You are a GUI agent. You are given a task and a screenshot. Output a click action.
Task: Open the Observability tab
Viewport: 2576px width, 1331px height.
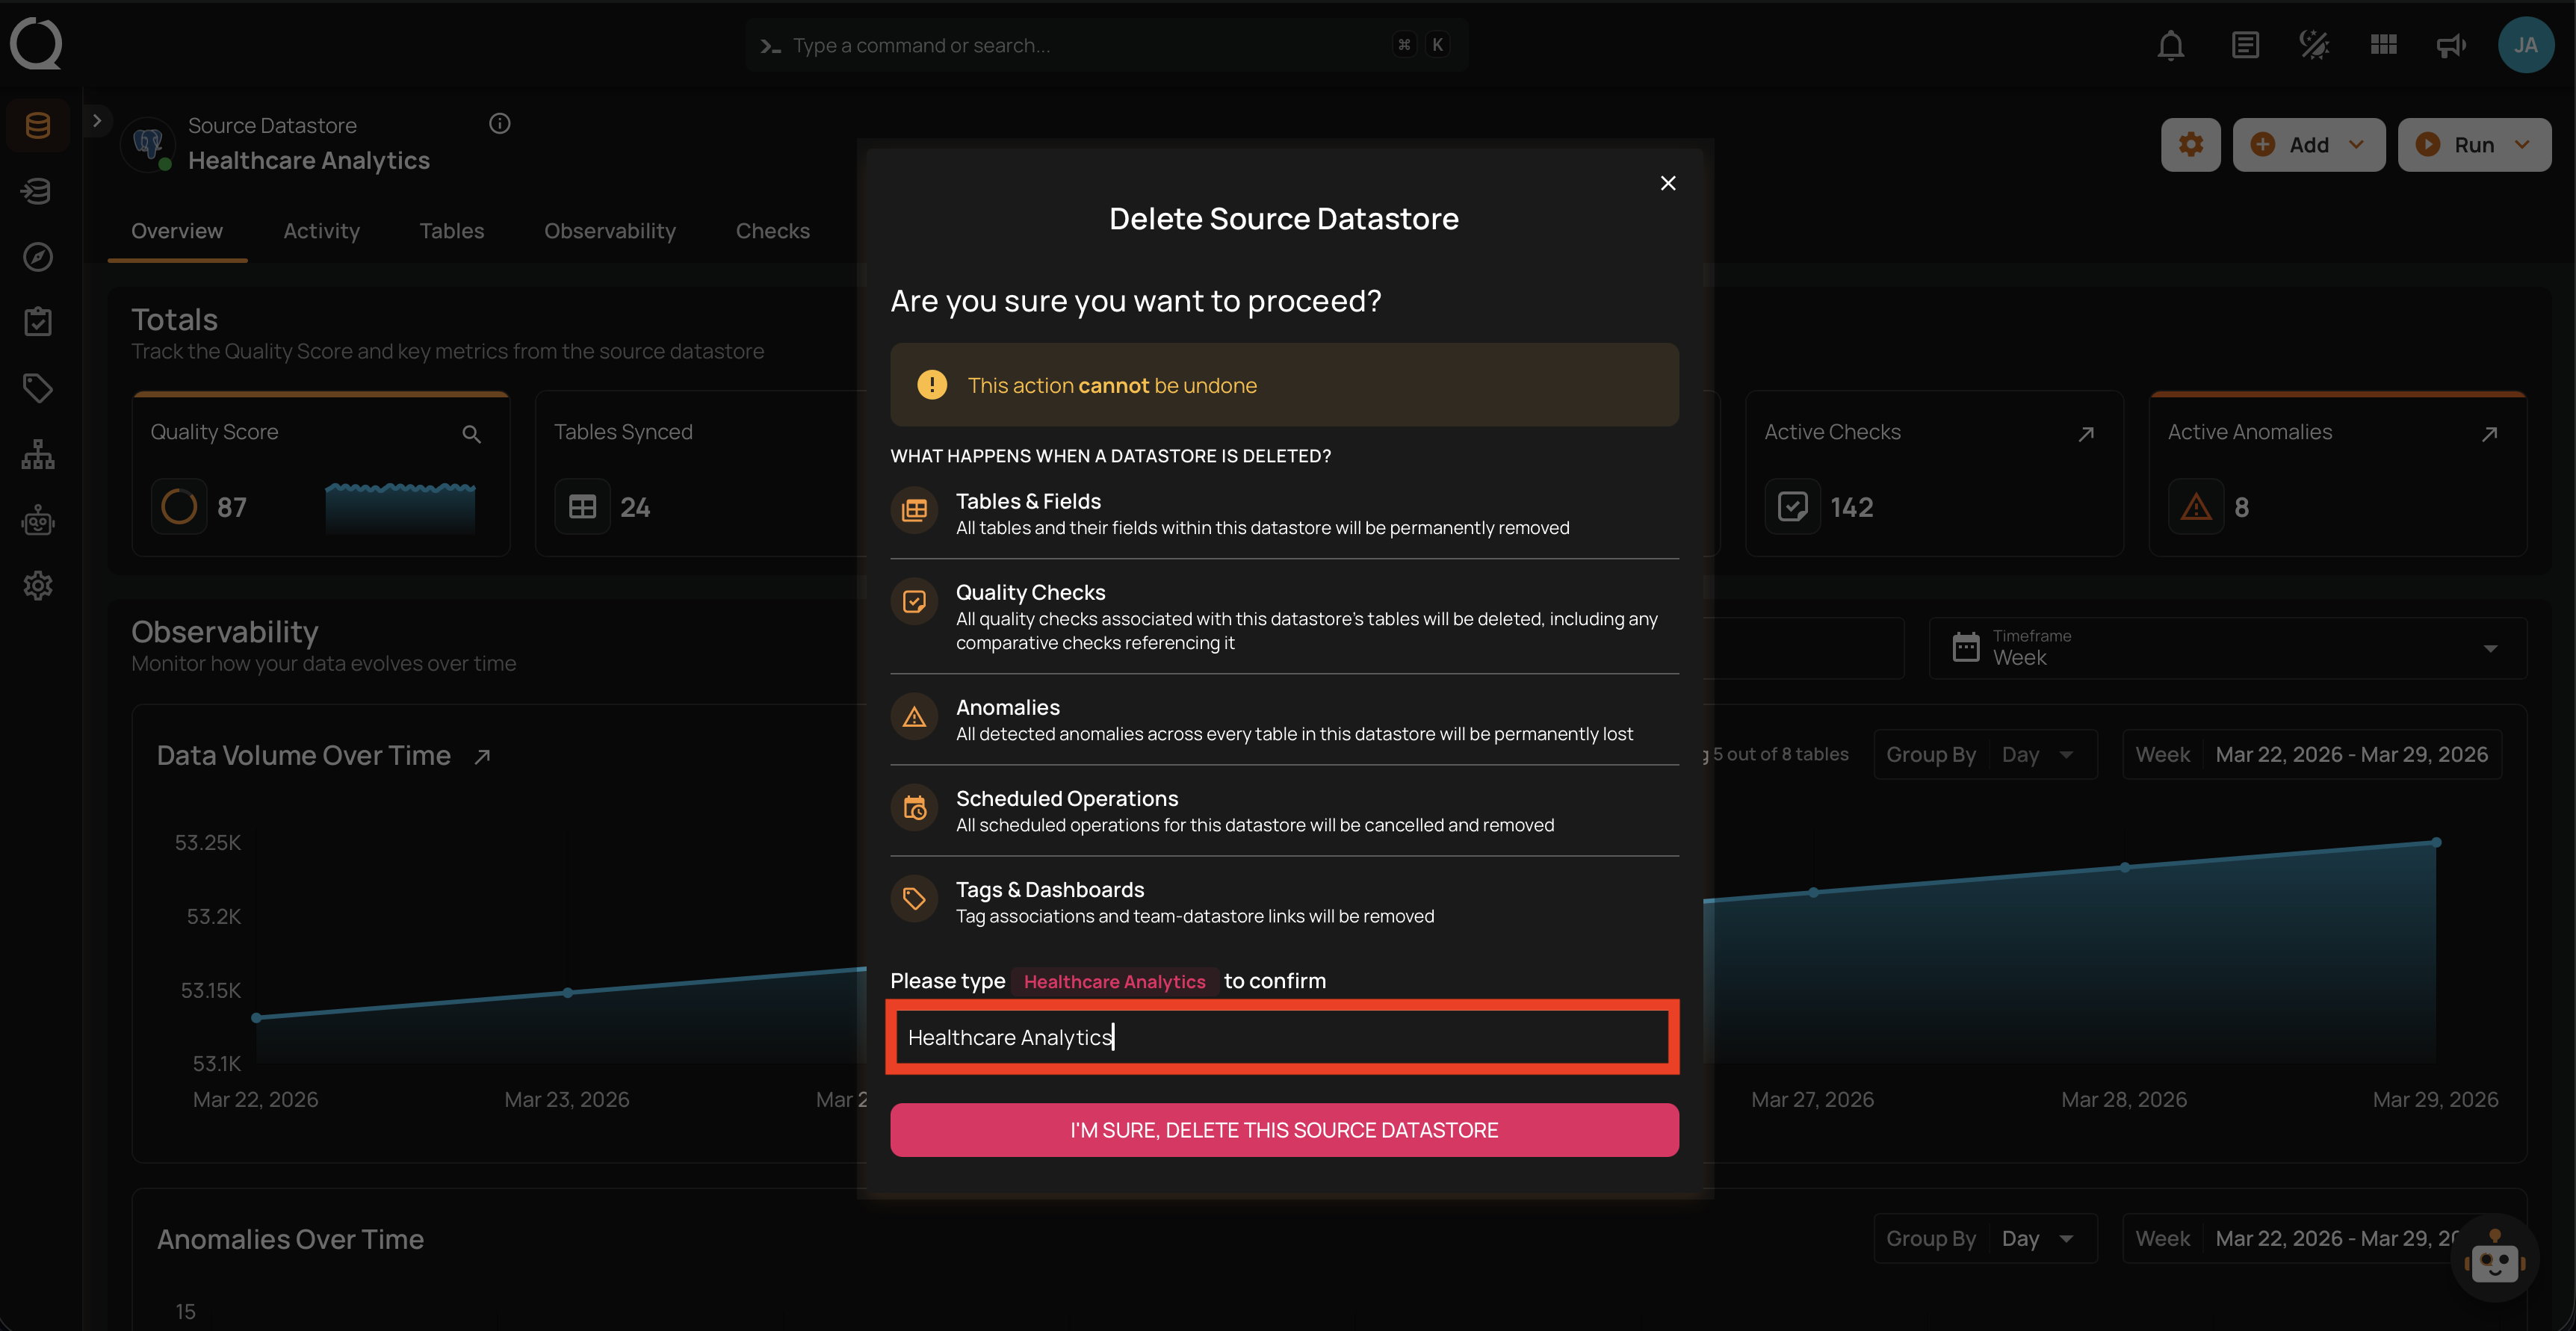(609, 231)
